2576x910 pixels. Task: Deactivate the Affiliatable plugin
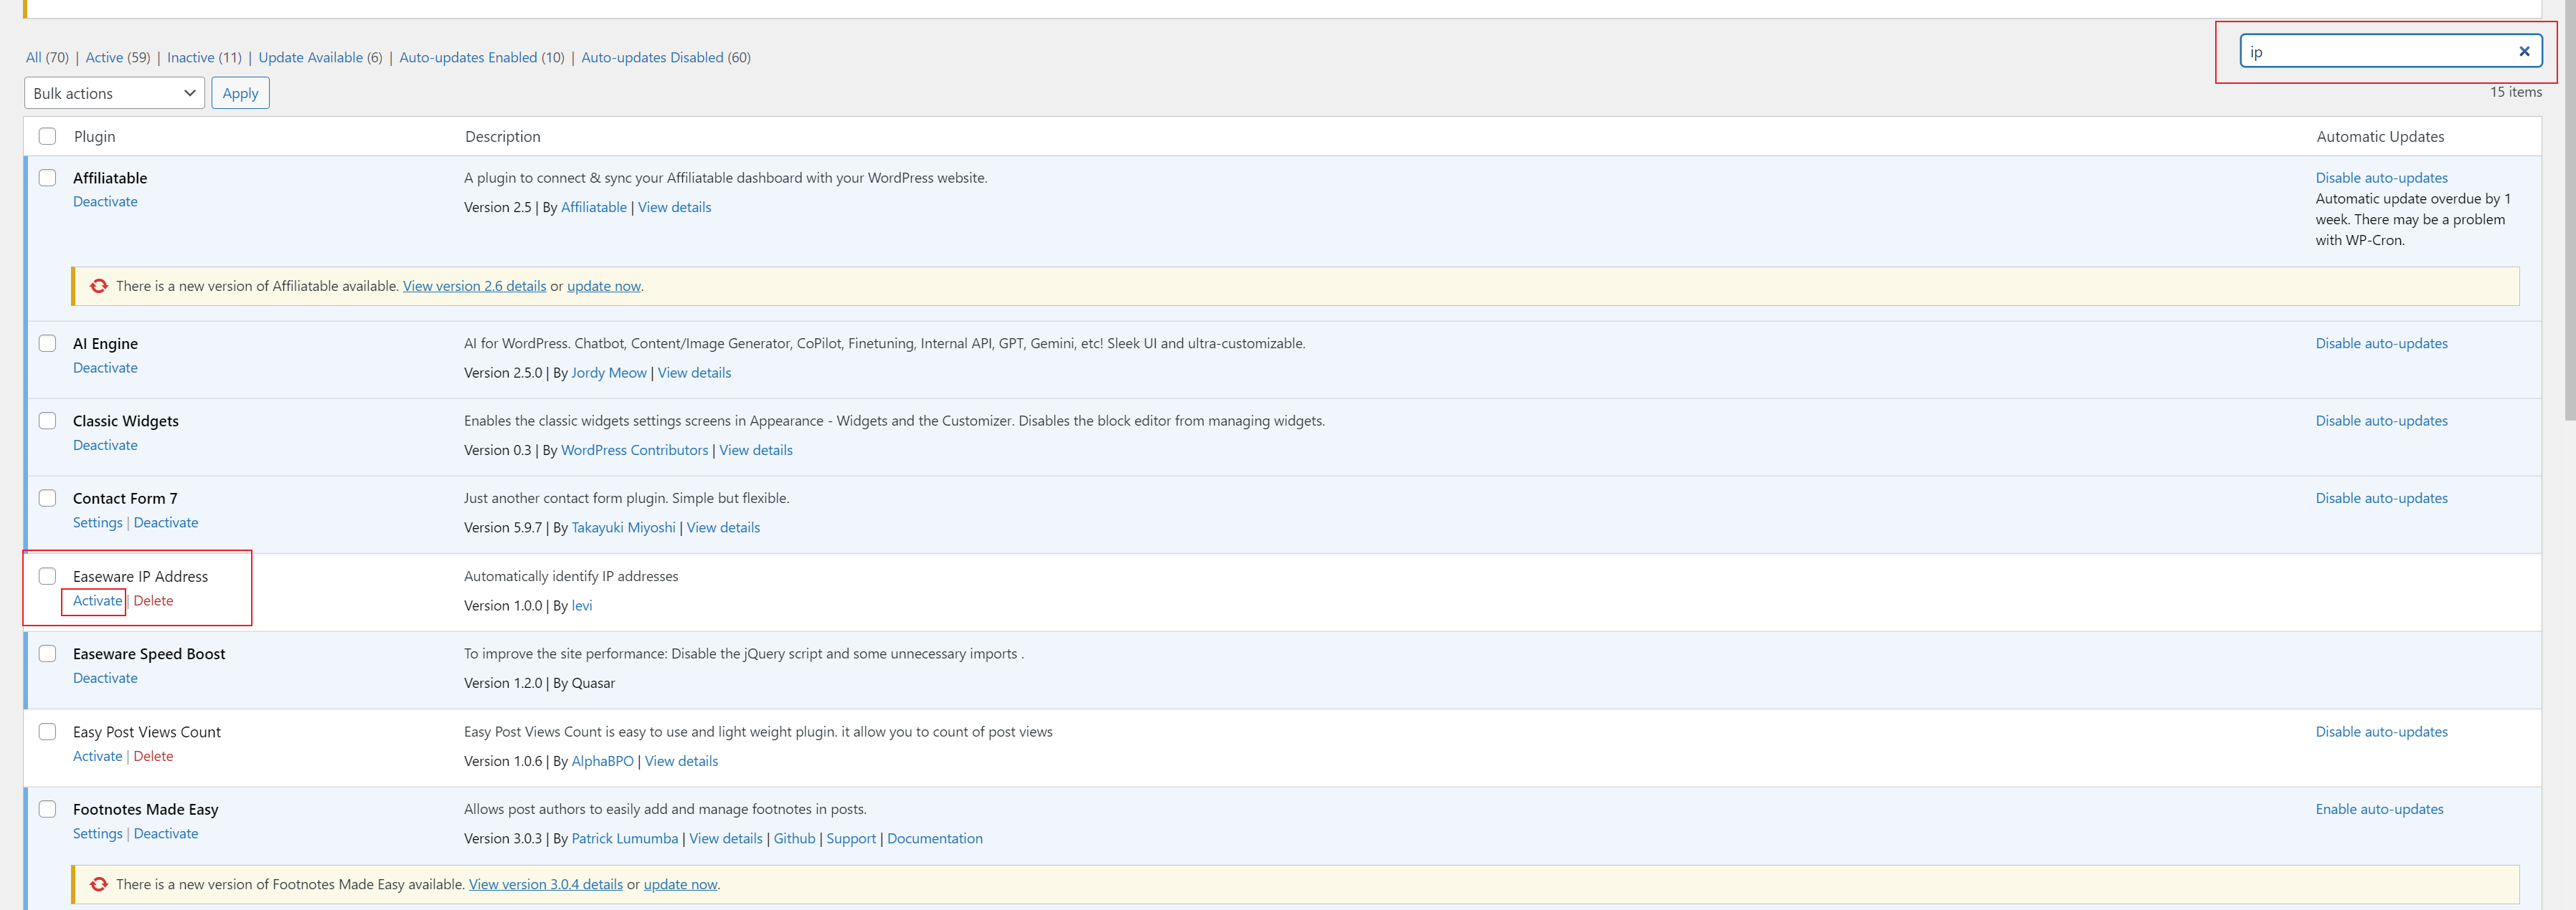pos(105,202)
